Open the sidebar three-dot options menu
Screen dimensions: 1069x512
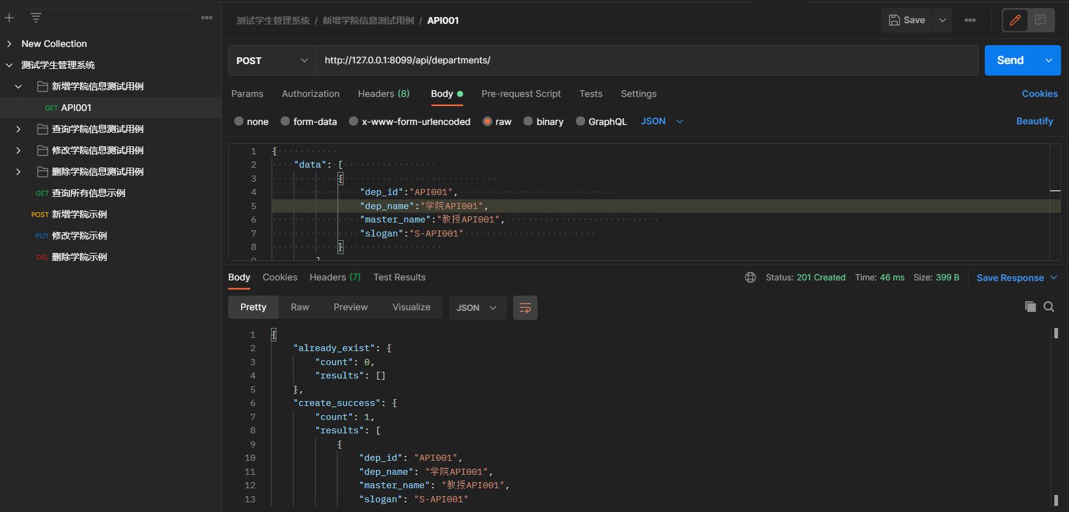coord(207,18)
